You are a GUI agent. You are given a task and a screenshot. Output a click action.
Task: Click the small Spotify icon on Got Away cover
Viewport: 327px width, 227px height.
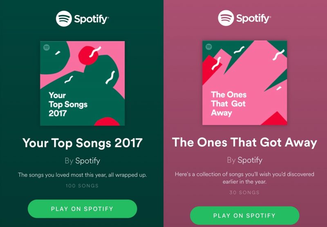pyautogui.click(x=209, y=47)
